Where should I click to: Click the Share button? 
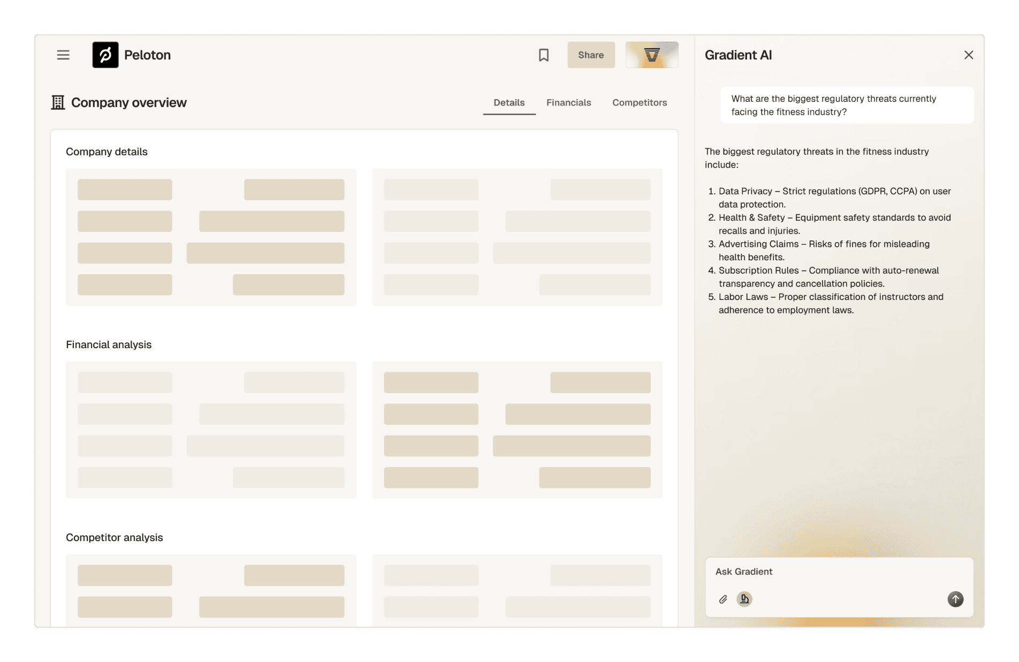(591, 55)
